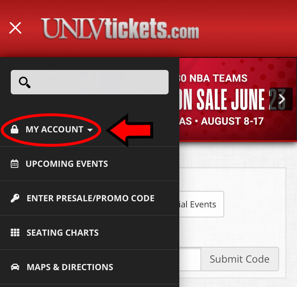Screen dimensions: 297x287
Task: Click the Submit Code button
Action: (x=240, y=259)
